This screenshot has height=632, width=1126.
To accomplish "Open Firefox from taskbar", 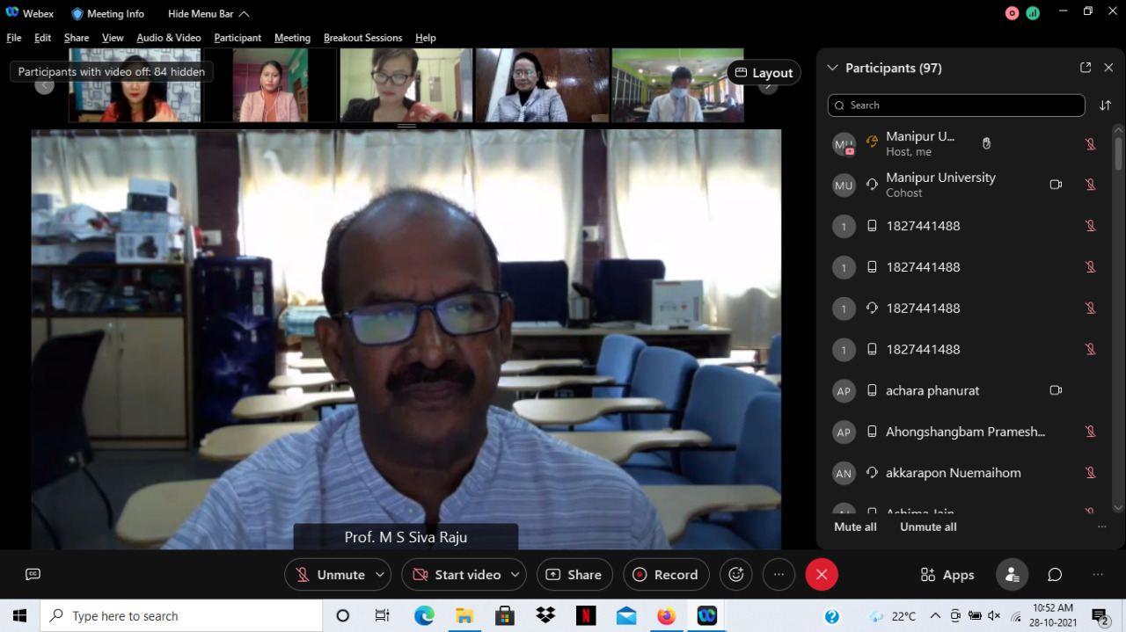I will (x=667, y=616).
